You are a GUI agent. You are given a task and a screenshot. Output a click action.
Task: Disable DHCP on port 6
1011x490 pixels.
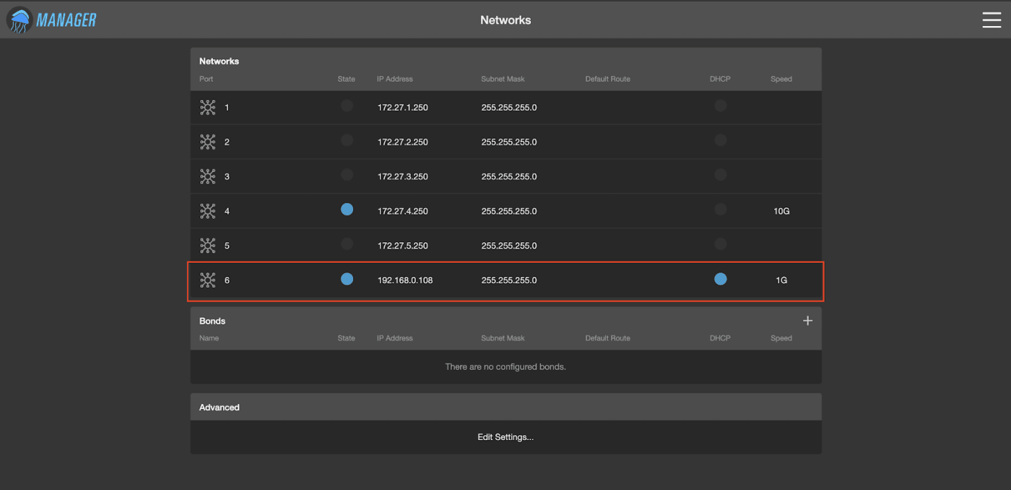(x=720, y=278)
